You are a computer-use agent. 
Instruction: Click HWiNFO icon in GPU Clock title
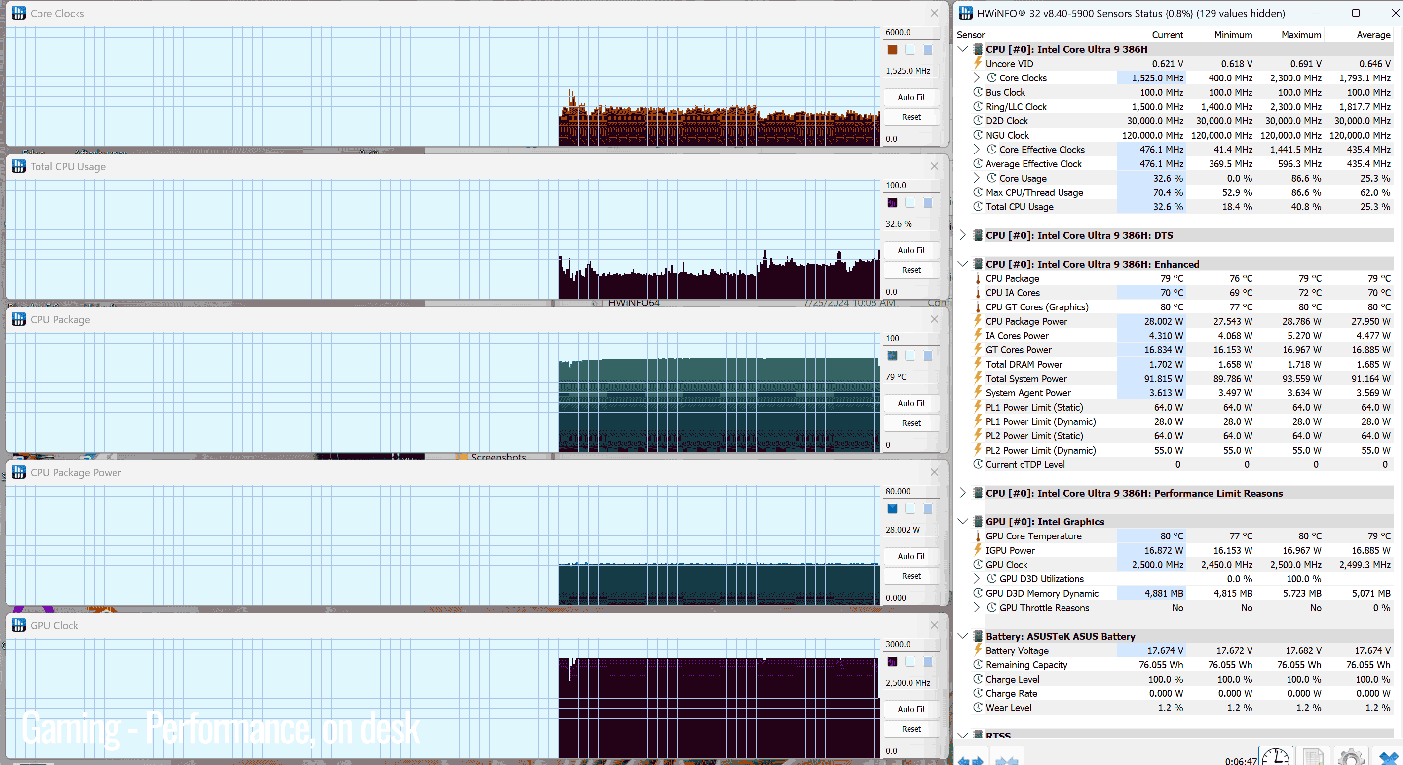click(19, 625)
